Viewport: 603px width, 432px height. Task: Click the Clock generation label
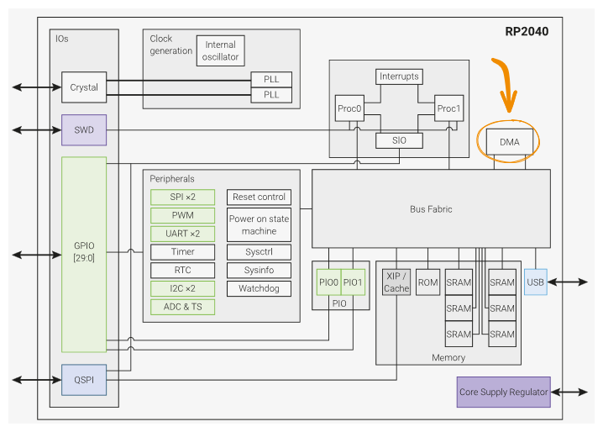tap(170, 45)
